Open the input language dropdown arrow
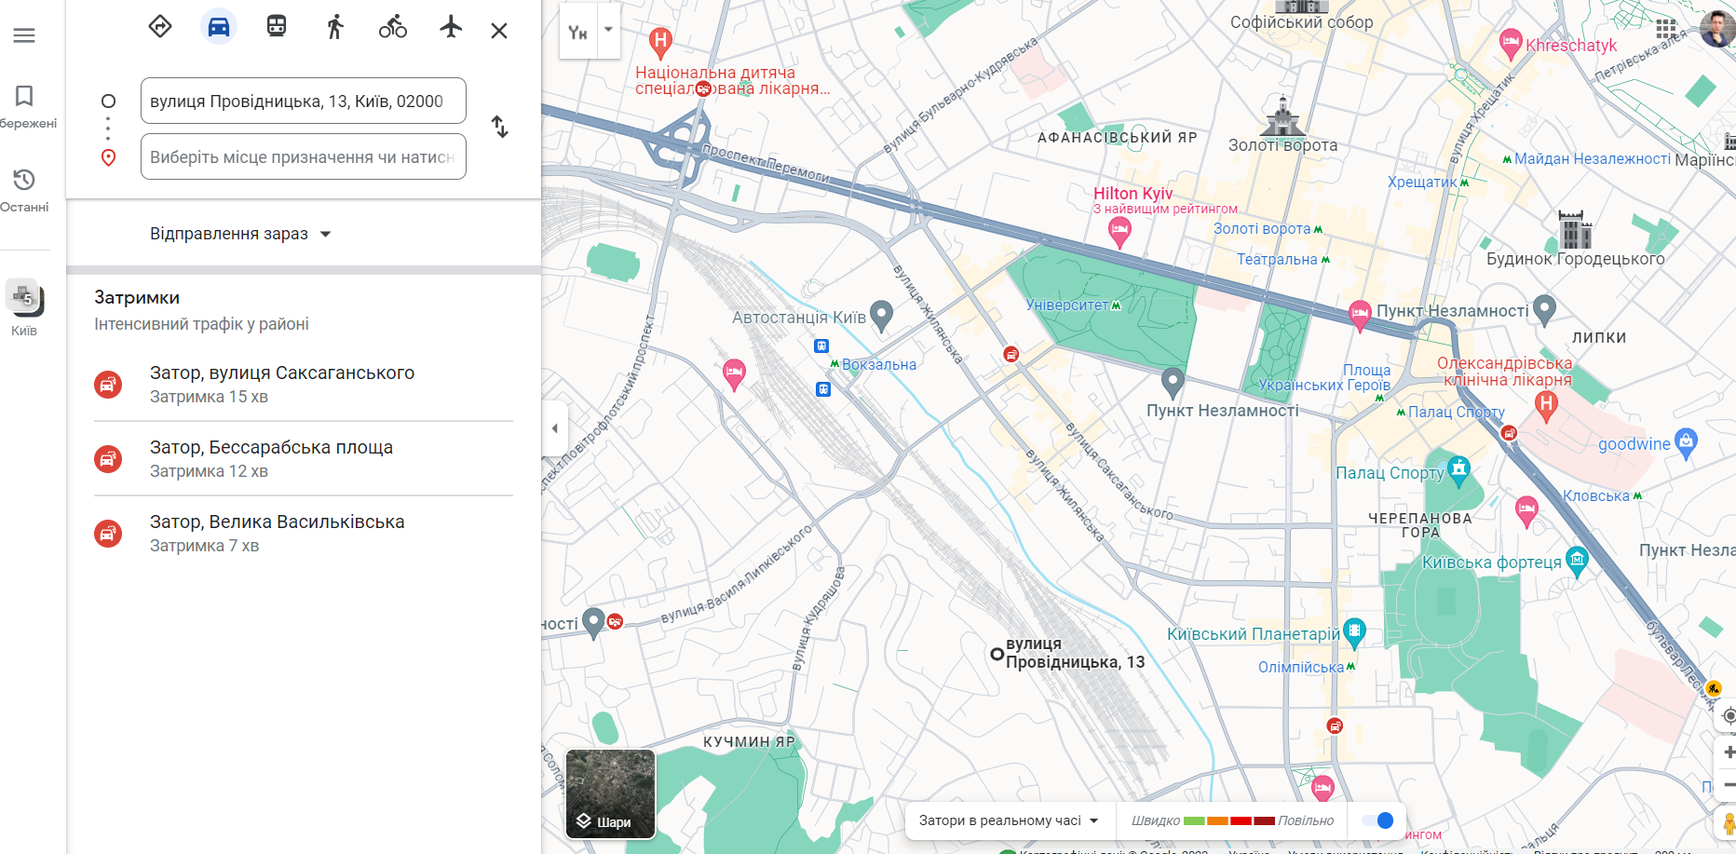The width and height of the screenshot is (1736, 854). click(609, 30)
